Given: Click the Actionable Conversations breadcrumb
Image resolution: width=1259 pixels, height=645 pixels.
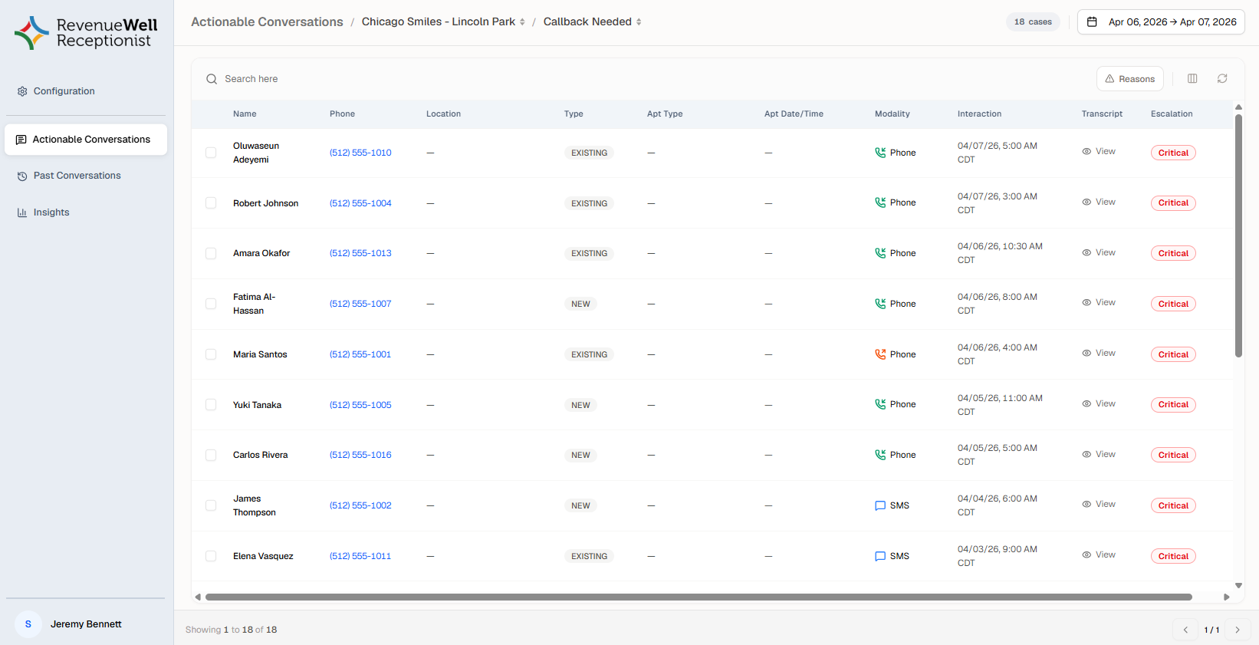Looking at the screenshot, I should 267,21.
